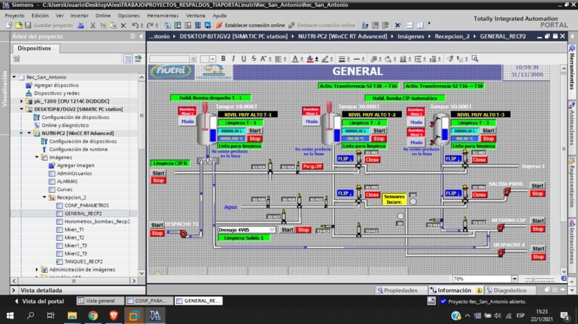The image size is (578, 324).
Task: Click Agregar dispositivo in project tree
Action: point(56,85)
